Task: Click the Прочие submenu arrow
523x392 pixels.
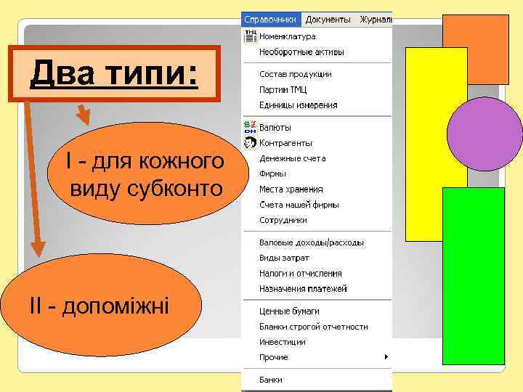Action: 386,357
